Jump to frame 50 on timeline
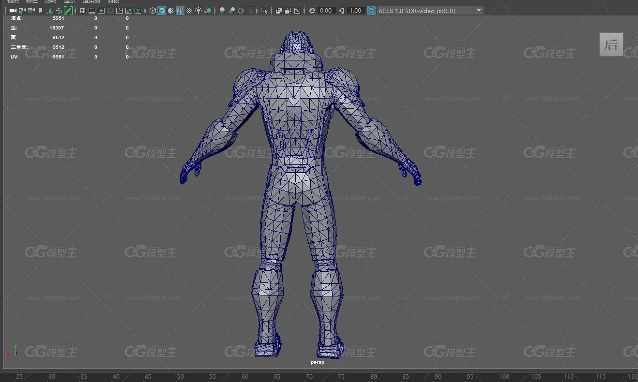638x382 pixels. point(180,377)
